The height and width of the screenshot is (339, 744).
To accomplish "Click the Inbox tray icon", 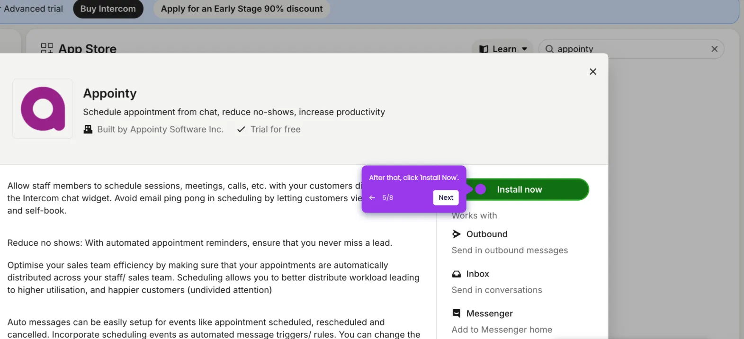I will point(457,274).
